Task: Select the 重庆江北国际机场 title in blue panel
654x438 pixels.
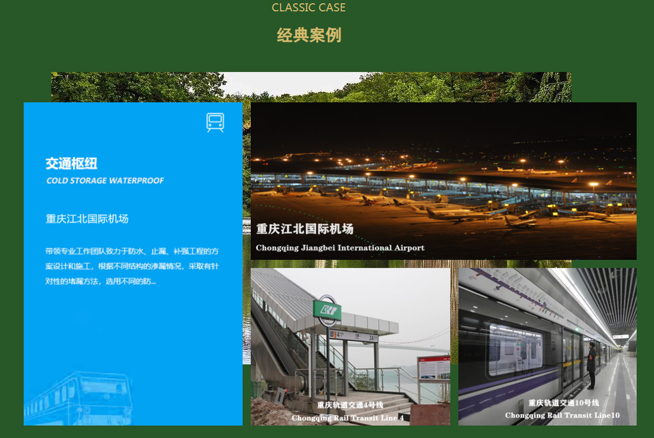Action: tap(87, 218)
